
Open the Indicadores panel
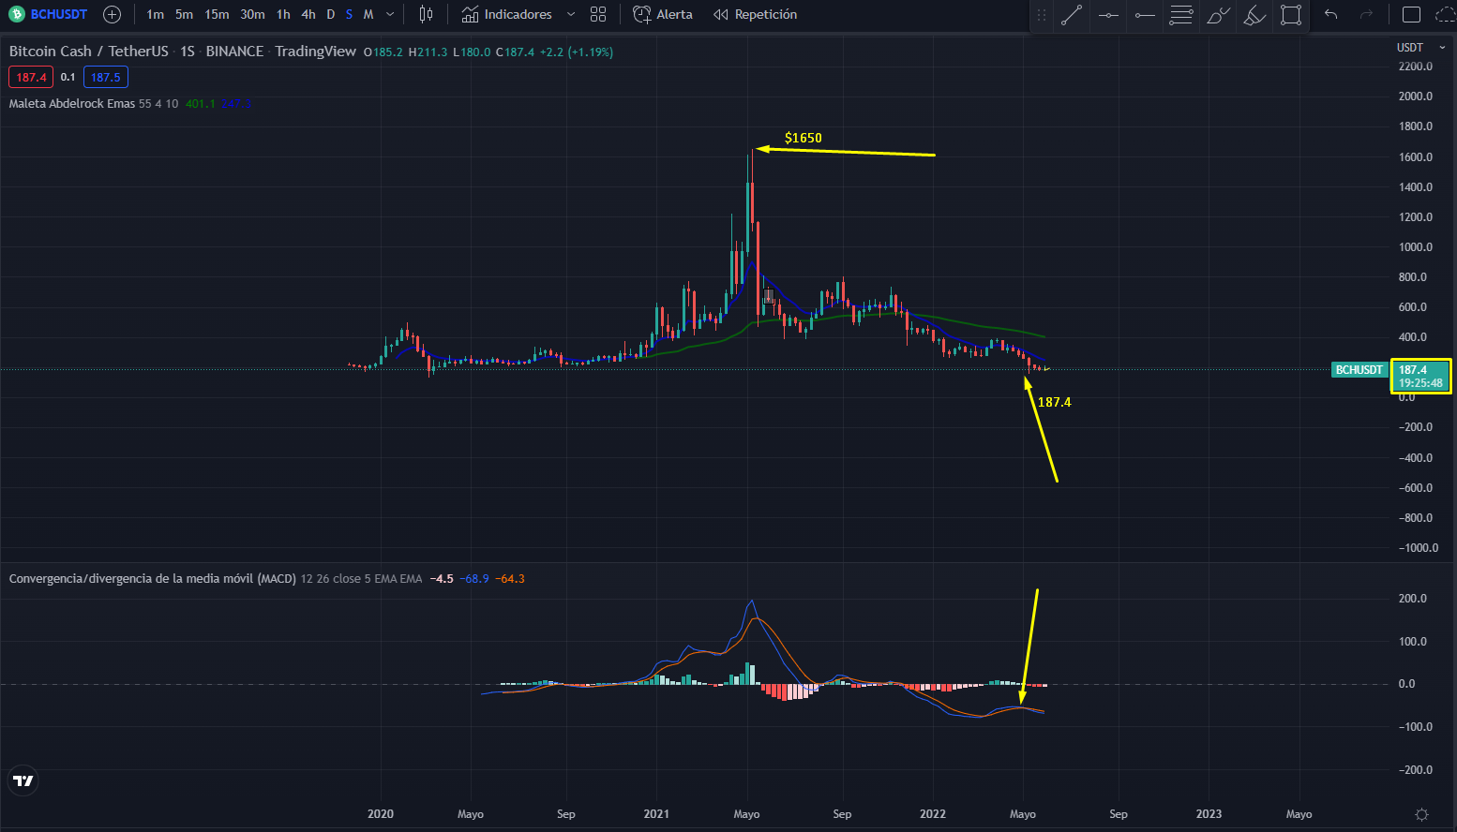coord(507,14)
